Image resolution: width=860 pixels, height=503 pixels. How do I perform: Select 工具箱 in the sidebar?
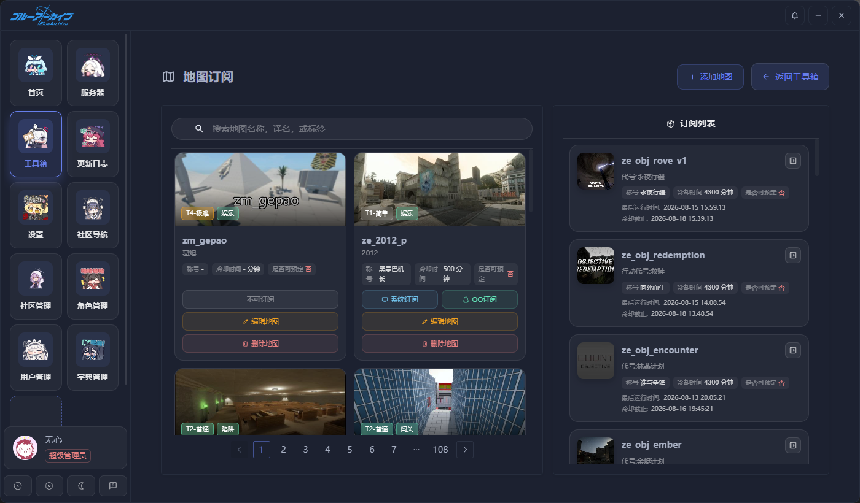coord(36,144)
